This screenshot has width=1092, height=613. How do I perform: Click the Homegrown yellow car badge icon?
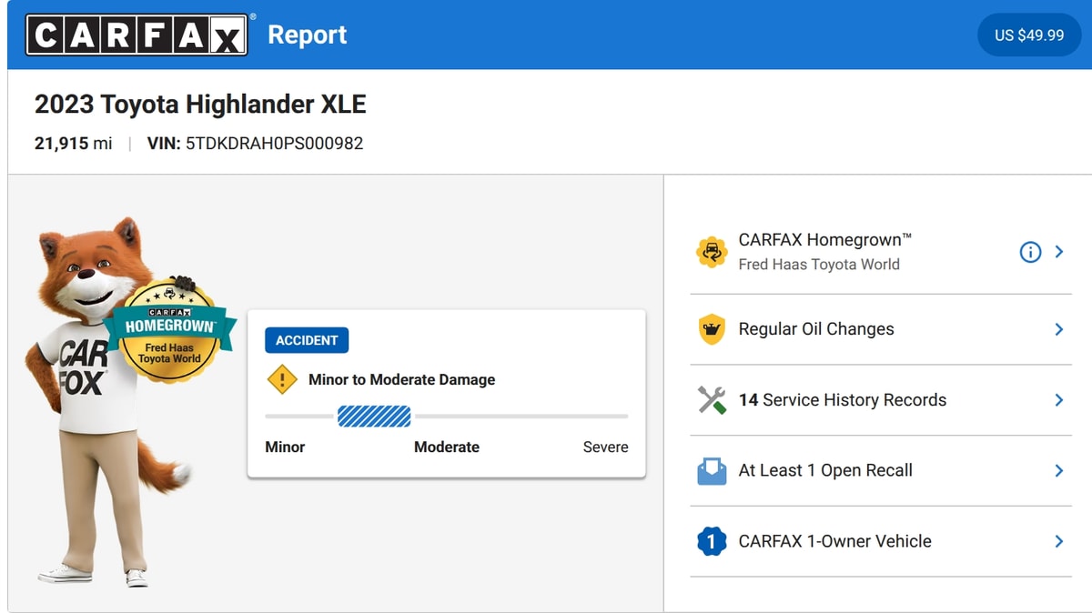click(712, 252)
